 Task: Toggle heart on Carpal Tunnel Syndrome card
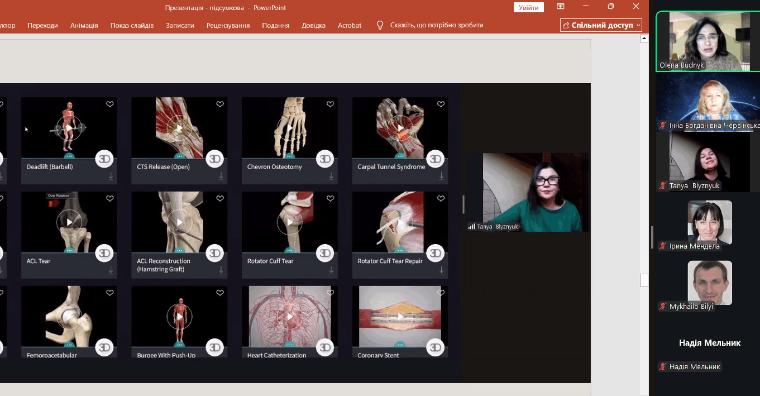pyautogui.click(x=441, y=104)
